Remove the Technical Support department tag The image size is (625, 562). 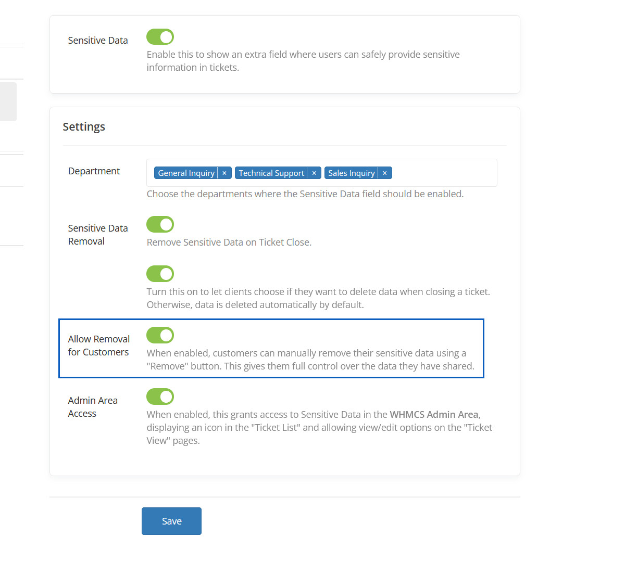(314, 173)
